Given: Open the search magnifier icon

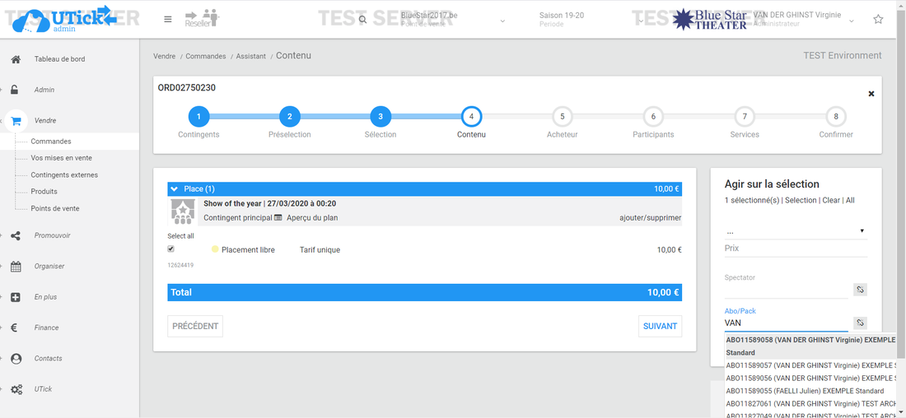Looking at the screenshot, I should pyautogui.click(x=362, y=20).
